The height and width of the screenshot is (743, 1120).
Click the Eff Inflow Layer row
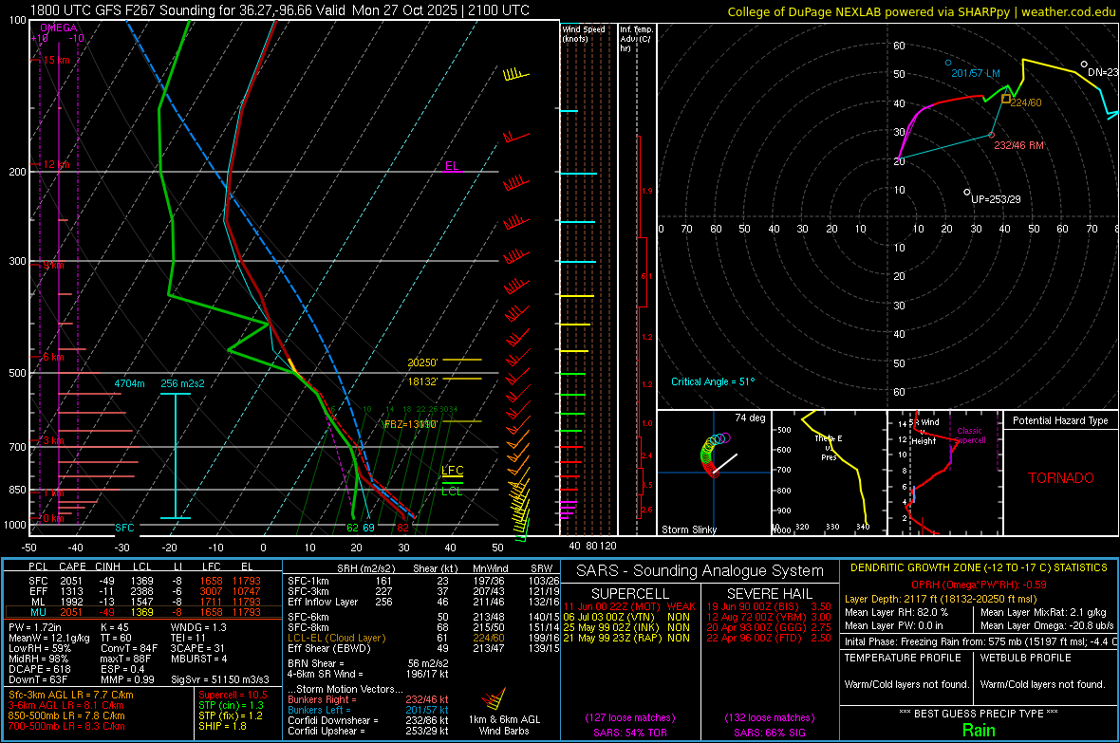(423, 603)
